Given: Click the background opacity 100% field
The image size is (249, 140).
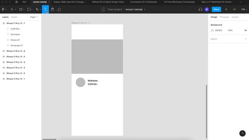Looking at the screenshot, I should [230, 30].
